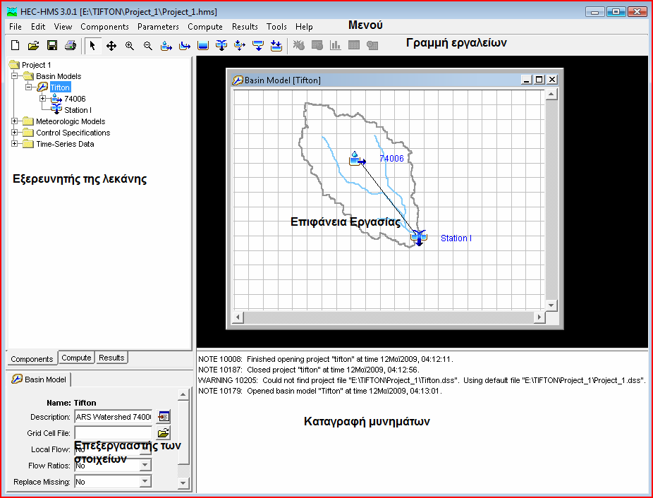653x498 pixels.
Task: Collapse the Tifton basin model node
Action: pos(29,87)
